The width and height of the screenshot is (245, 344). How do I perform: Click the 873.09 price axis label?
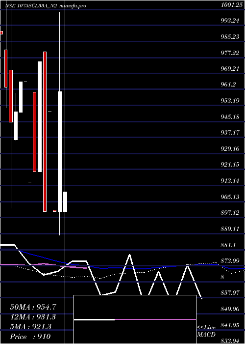click(230, 261)
